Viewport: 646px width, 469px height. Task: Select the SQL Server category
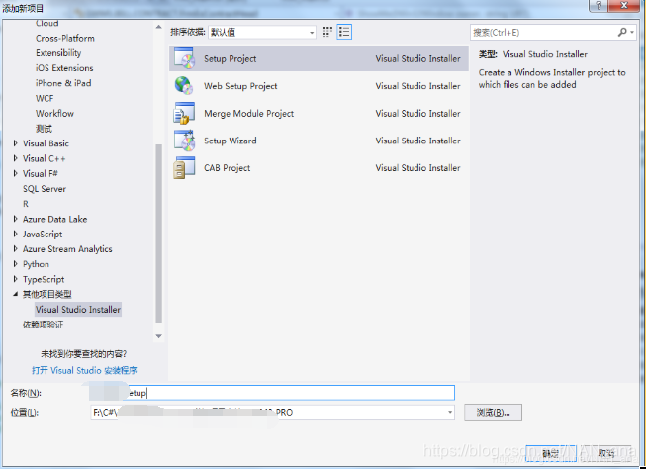[45, 189]
